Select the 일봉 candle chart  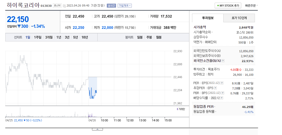[140, 37]
